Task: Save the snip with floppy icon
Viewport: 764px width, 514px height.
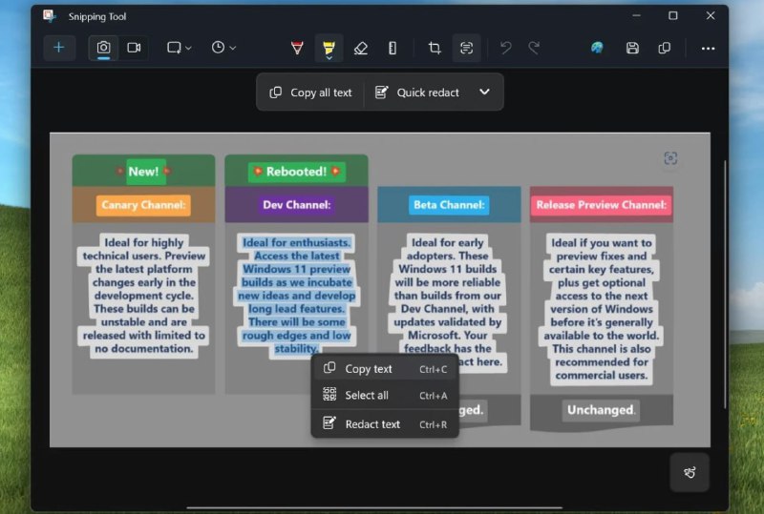Action: (x=631, y=48)
